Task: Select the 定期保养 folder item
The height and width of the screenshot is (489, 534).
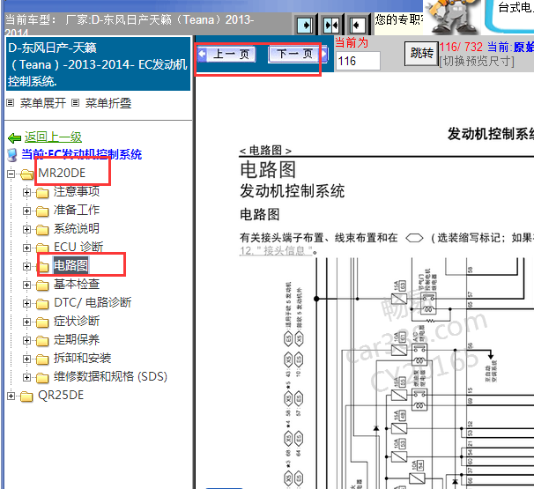Action: (77, 339)
